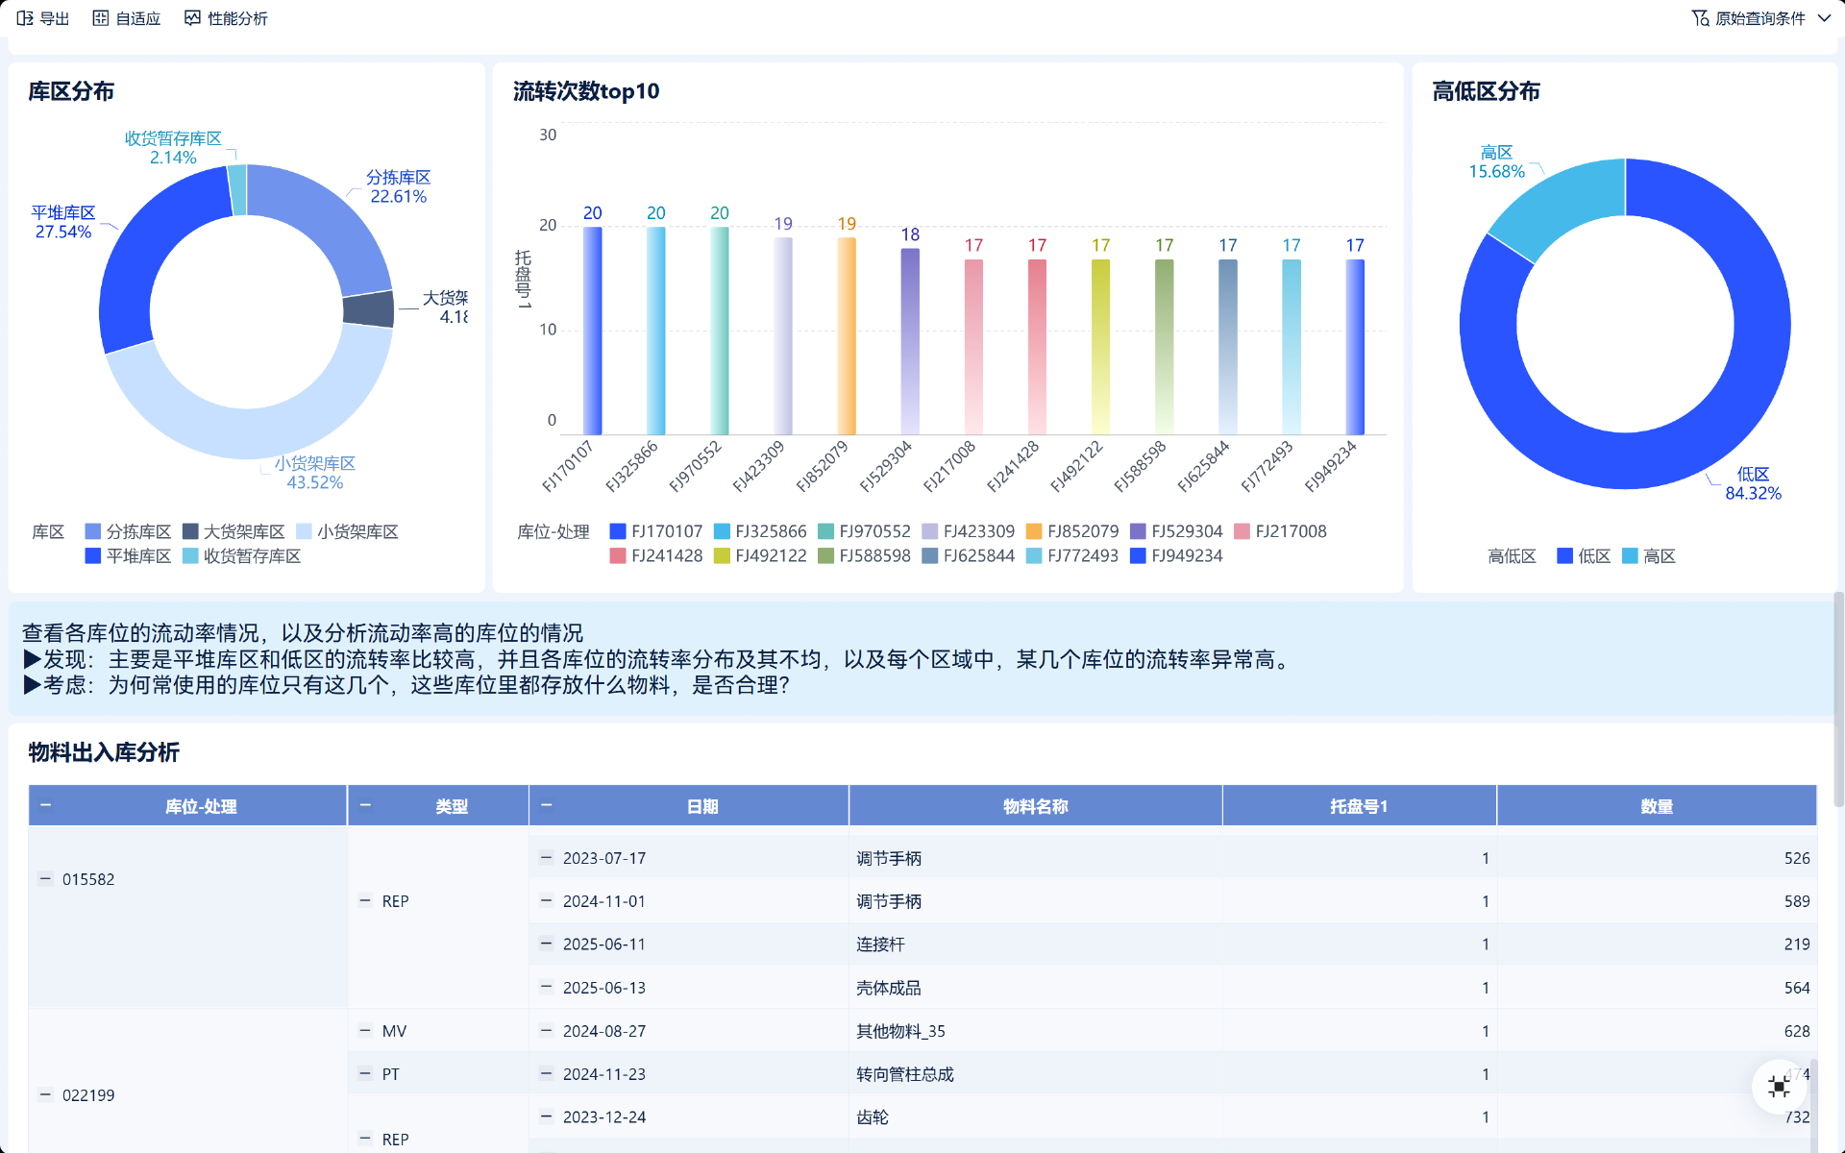Click the 物料名称 column header
This screenshot has width=1845, height=1153.
[x=1035, y=806]
